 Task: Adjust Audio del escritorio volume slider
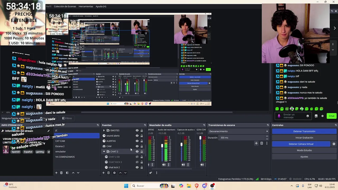click(x=162, y=146)
